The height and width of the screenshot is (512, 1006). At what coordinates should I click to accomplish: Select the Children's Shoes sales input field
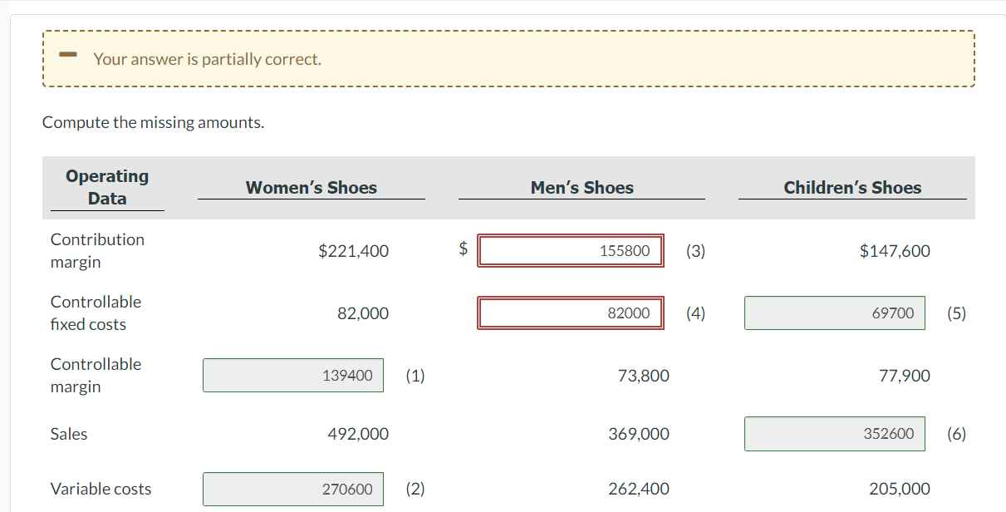click(x=834, y=433)
